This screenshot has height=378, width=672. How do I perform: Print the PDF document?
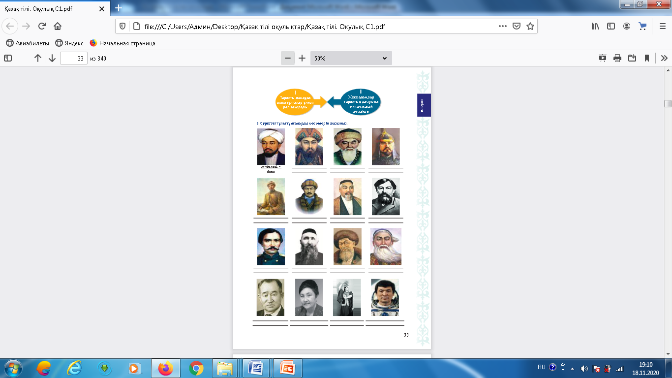(x=617, y=58)
